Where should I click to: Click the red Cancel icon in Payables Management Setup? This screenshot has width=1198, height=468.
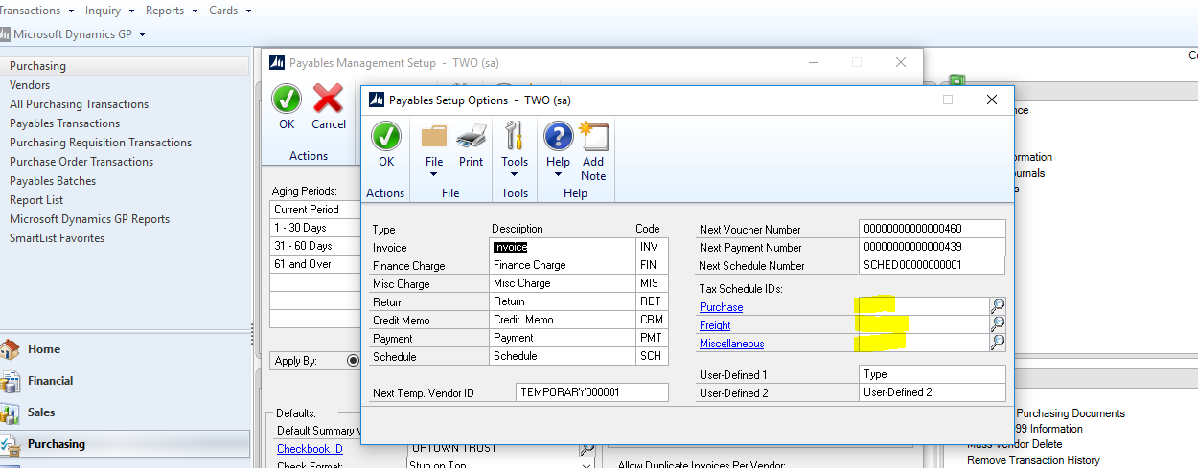329,99
